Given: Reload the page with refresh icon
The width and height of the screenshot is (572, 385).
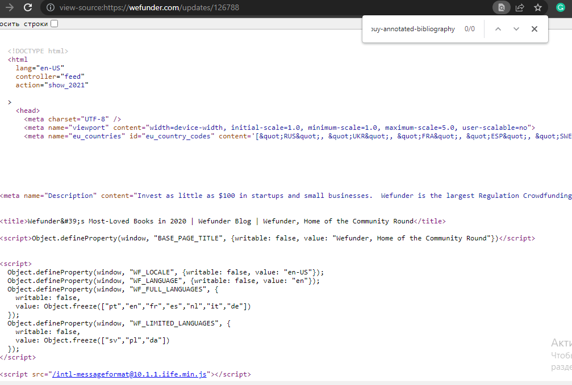Looking at the screenshot, I should click(x=28, y=7).
